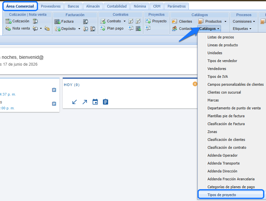
Task: Click the QR icon in Plan pago row
Action: tap(138, 28)
